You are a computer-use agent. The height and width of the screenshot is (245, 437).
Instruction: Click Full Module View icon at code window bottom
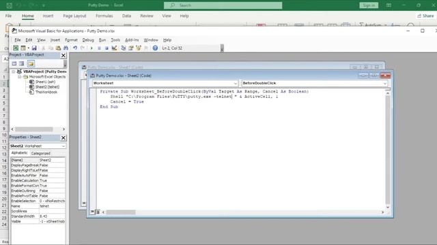pyautogui.click(x=98, y=212)
